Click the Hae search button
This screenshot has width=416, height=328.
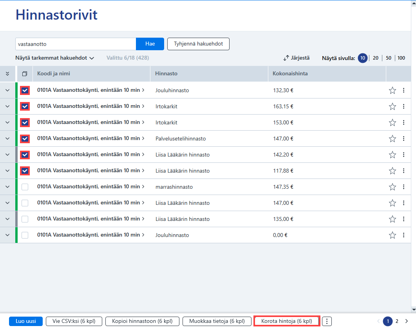[x=150, y=44]
